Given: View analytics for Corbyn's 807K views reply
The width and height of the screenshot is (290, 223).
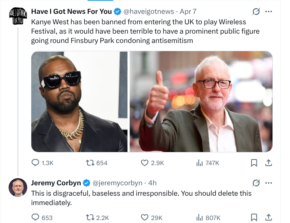Looking at the screenshot, I should pyautogui.click(x=199, y=217).
